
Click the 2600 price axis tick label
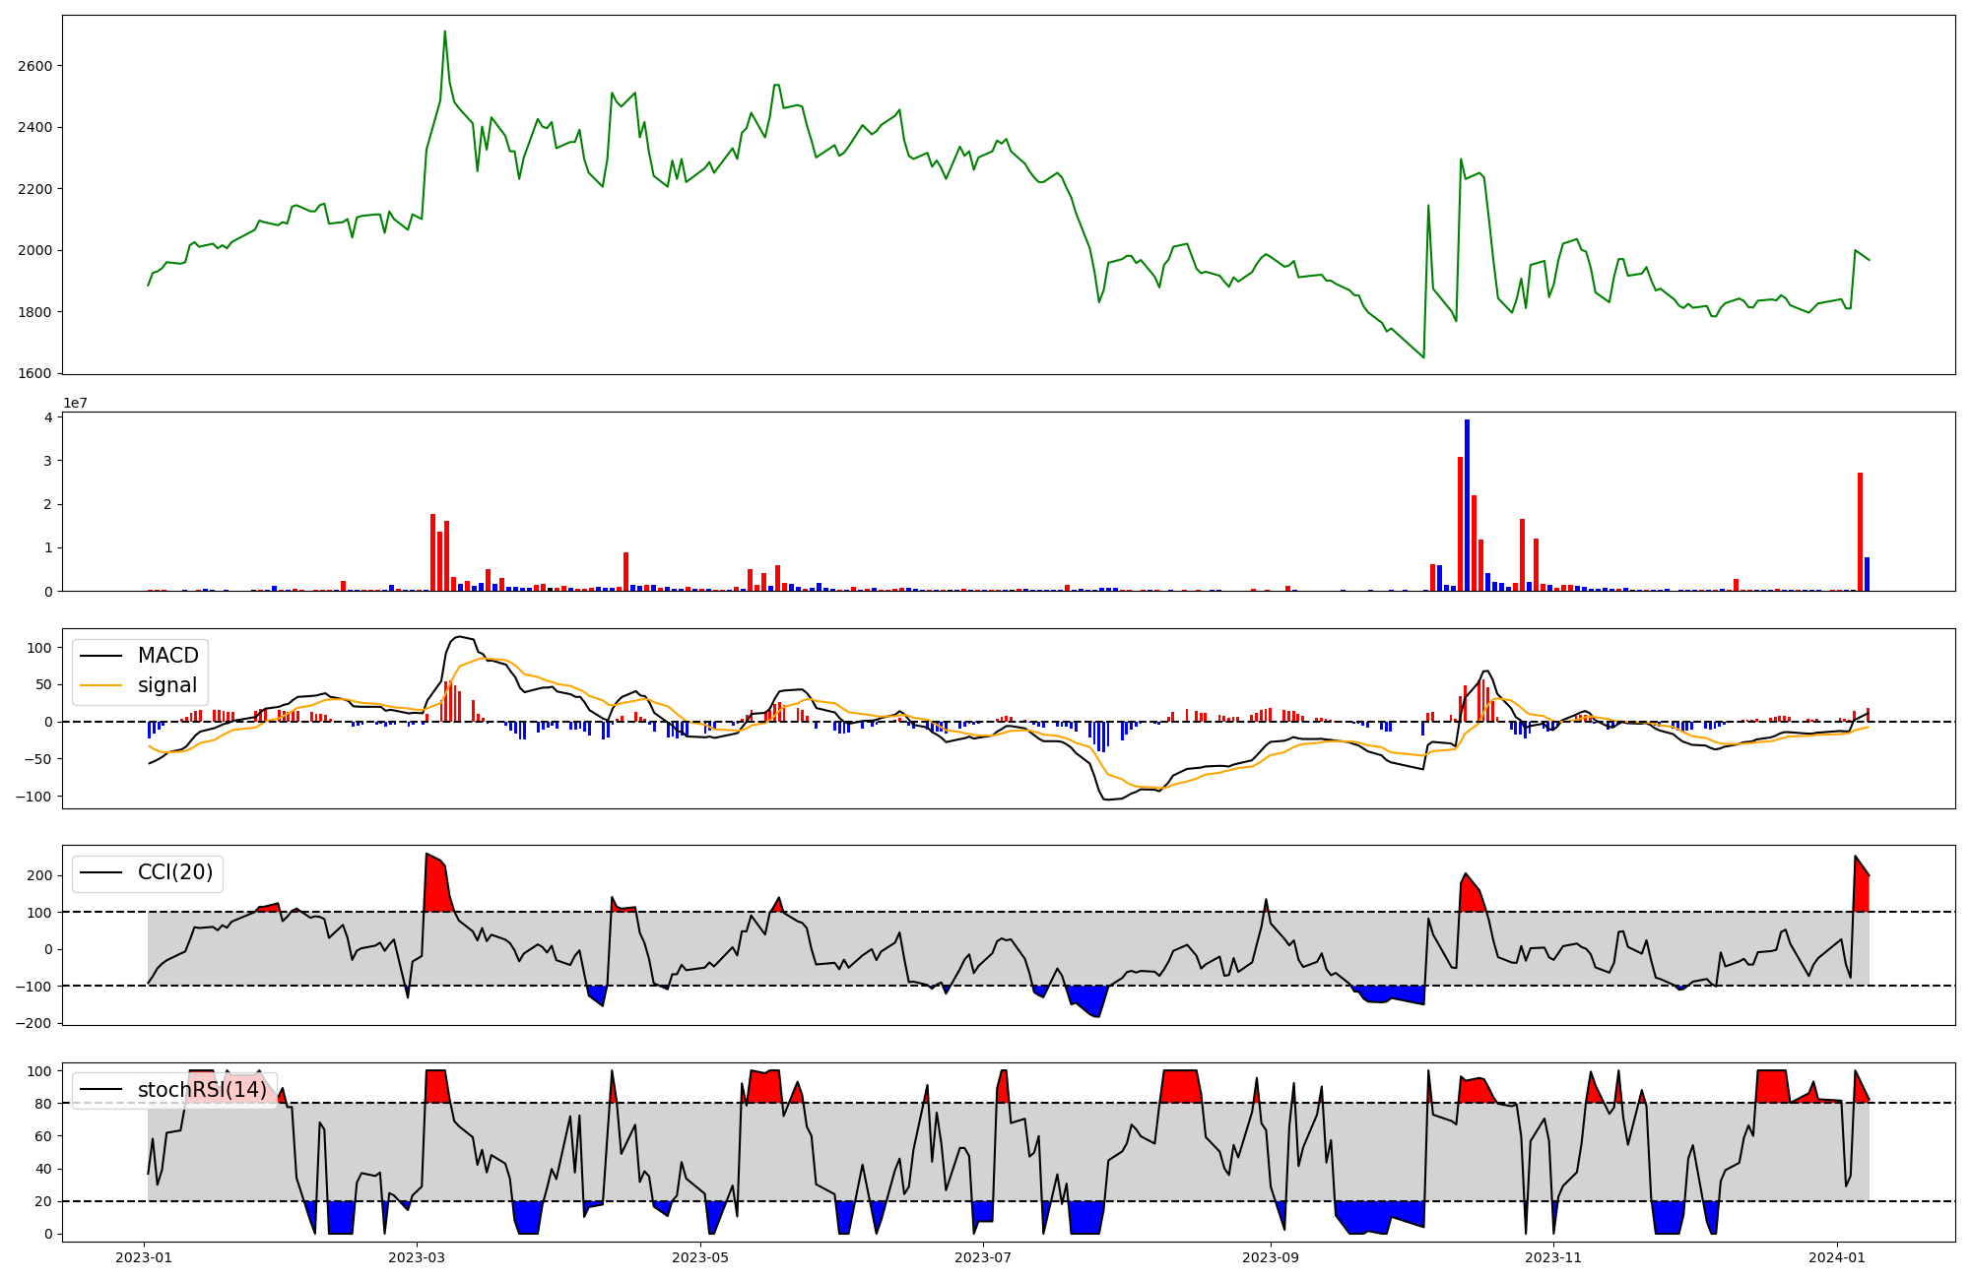[34, 66]
